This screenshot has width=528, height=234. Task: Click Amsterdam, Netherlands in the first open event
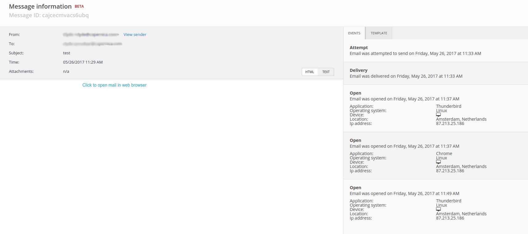click(x=461, y=119)
